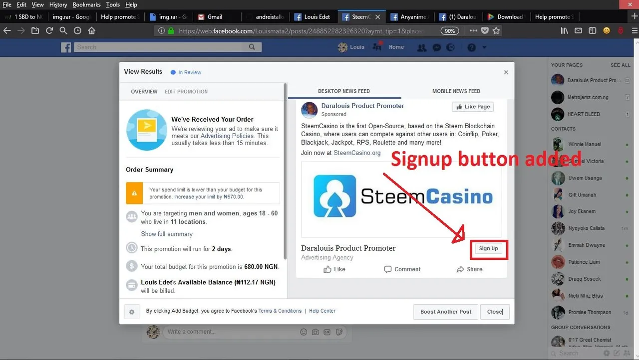Screen dimensions: 639x360
Task: Click the SteemCasino.org link in ad text
Action: [x=357, y=153]
